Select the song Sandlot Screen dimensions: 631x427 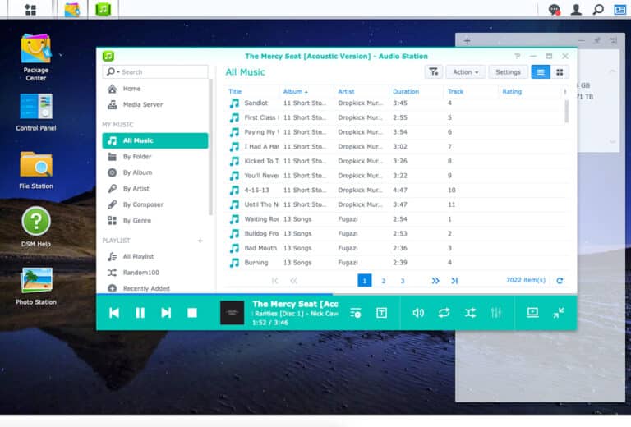click(x=394, y=103)
